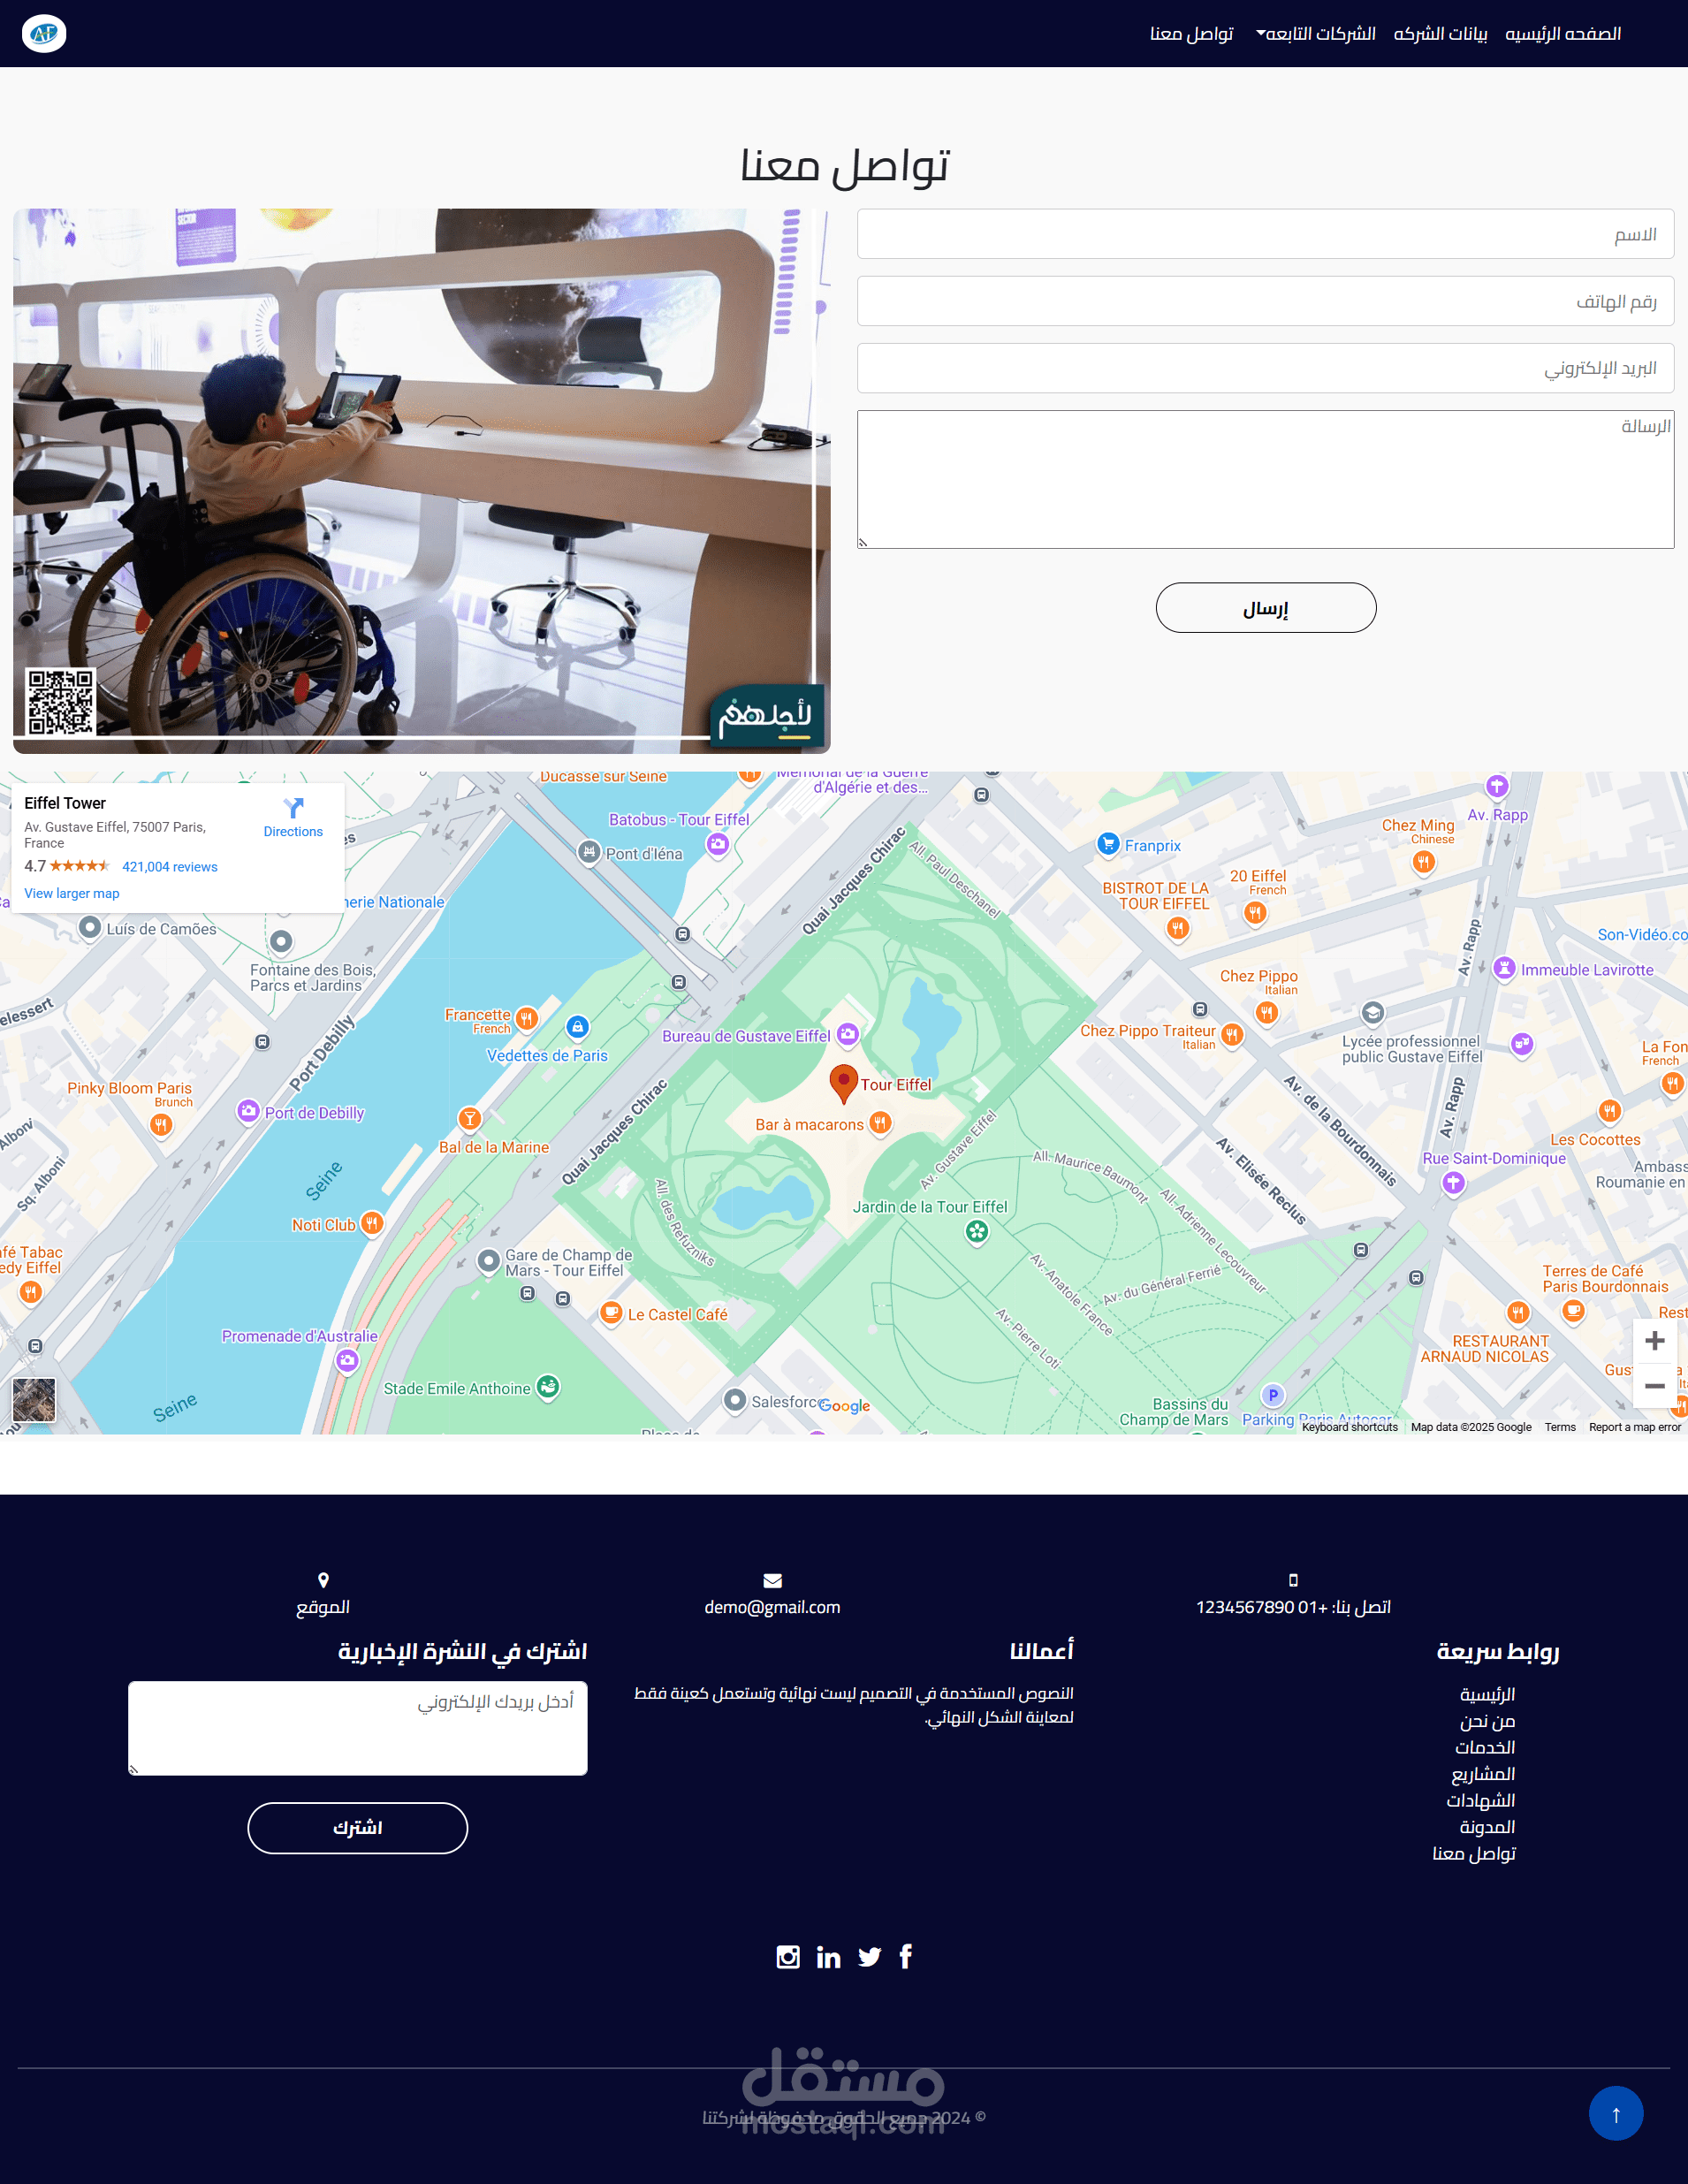The image size is (1688, 2184).
Task: Focus the رقم الهاتف phone input field
Action: click(x=1265, y=301)
